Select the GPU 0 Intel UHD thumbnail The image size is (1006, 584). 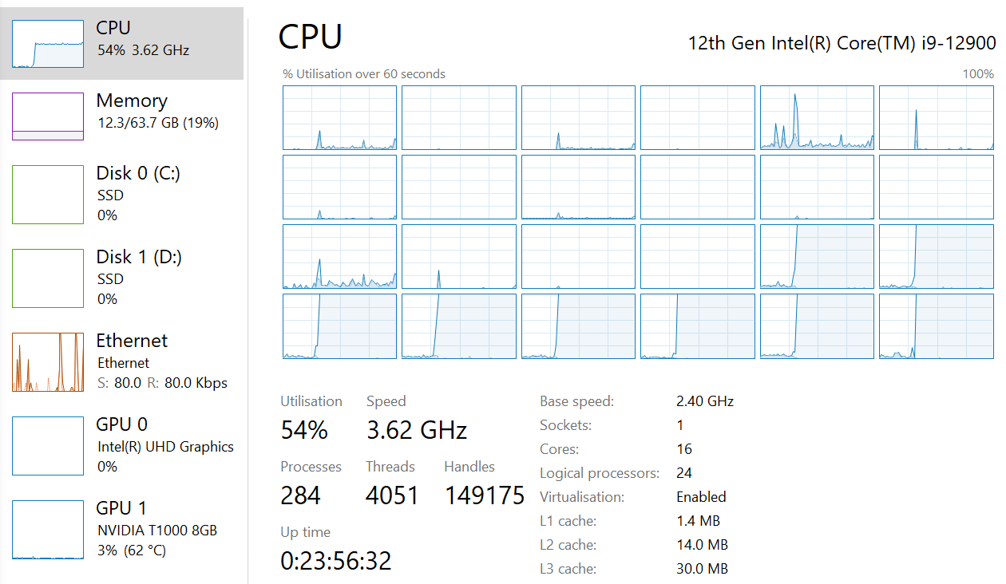[x=48, y=446]
